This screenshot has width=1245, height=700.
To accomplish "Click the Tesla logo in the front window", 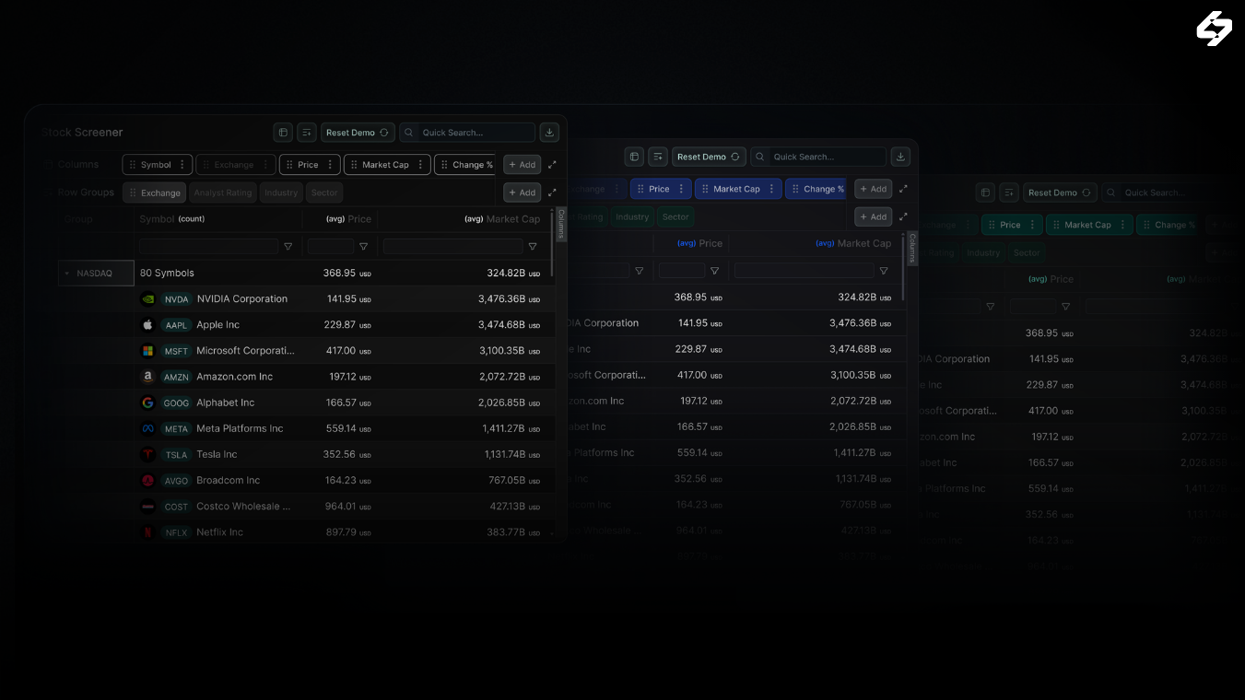I will pyautogui.click(x=147, y=454).
